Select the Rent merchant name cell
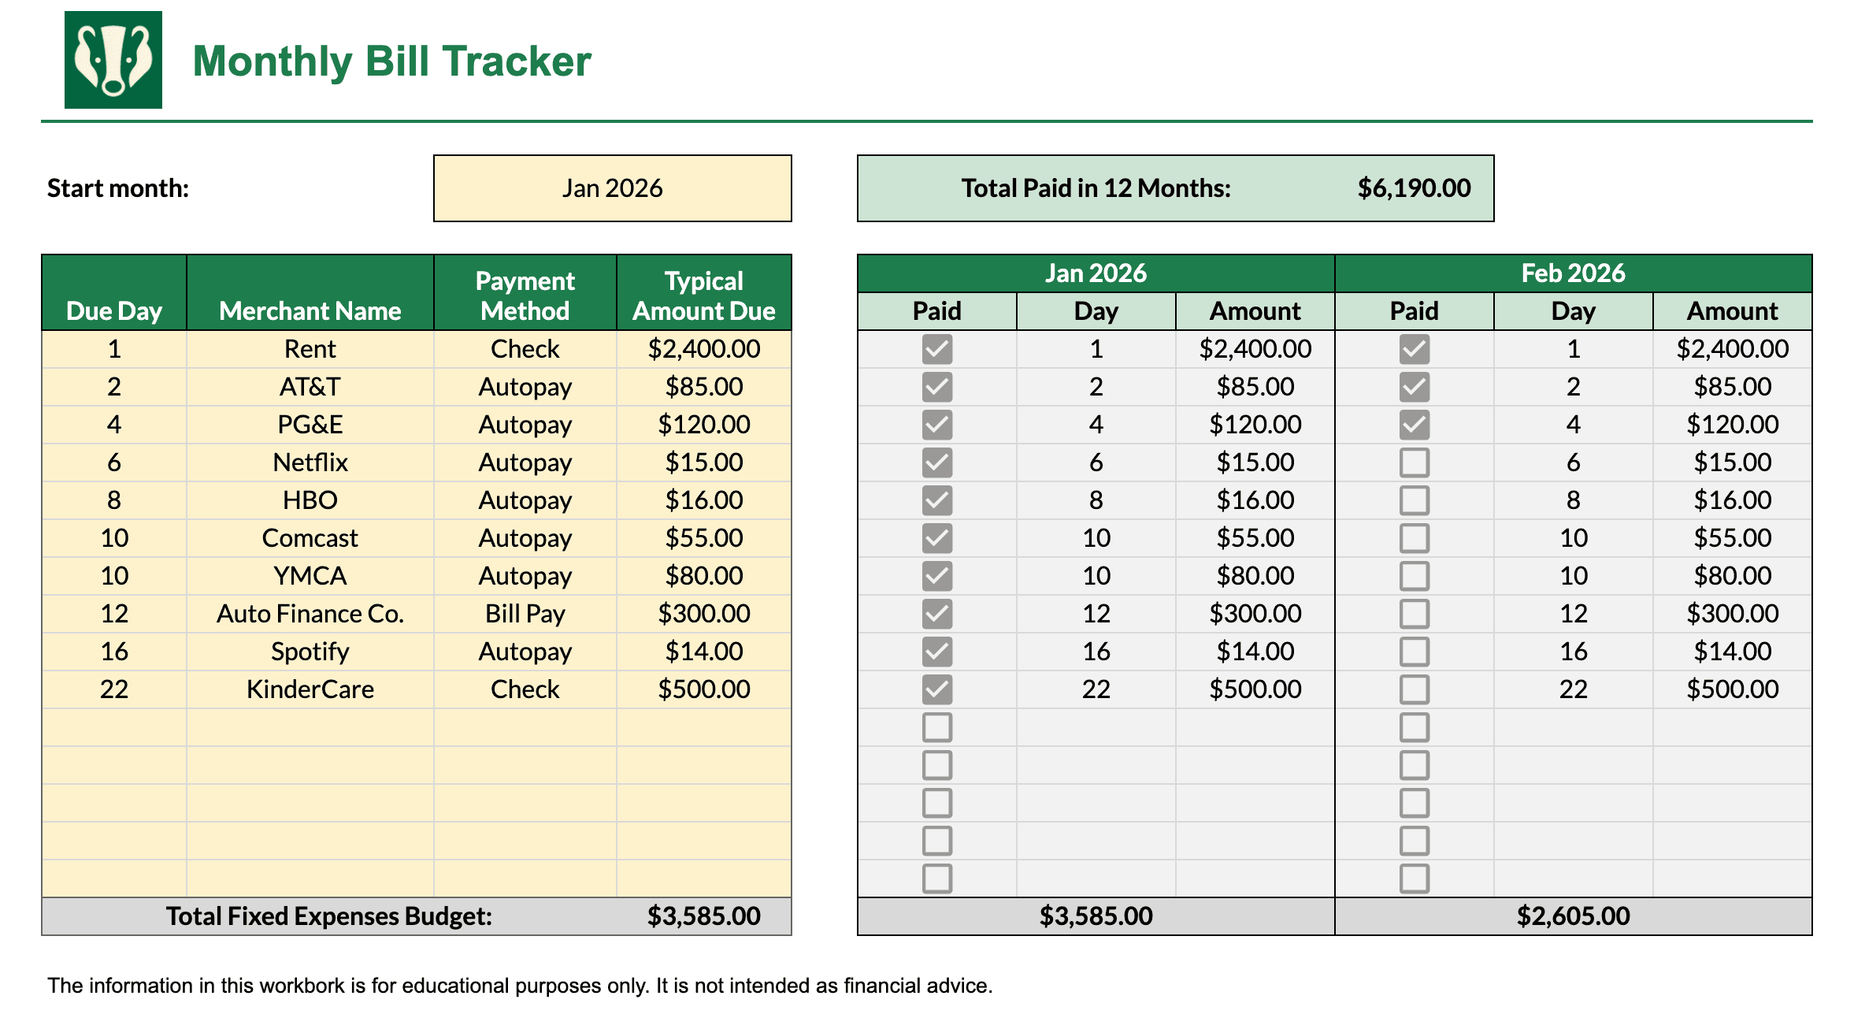Image resolution: width=1854 pixels, height=1029 pixels. pyautogui.click(x=309, y=348)
